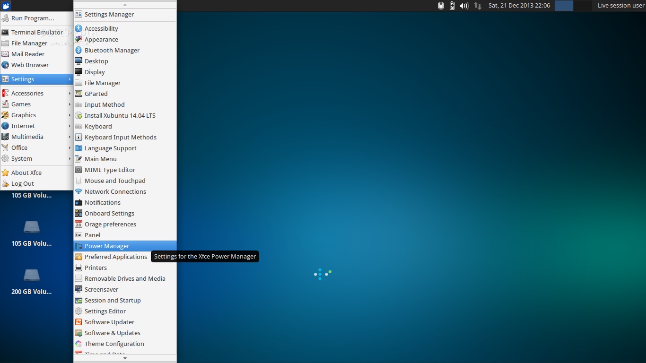Launch Web Browser from the menu
The width and height of the screenshot is (646, 363).
point(36,65)
